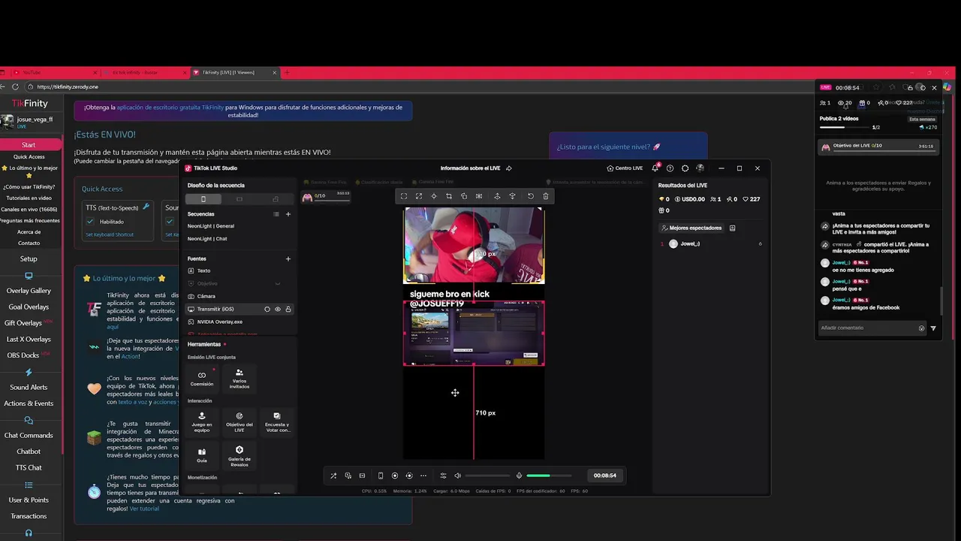Open the Galería de Regalos tool
This screenshot has width=961, height=541.
coord(239,456)
